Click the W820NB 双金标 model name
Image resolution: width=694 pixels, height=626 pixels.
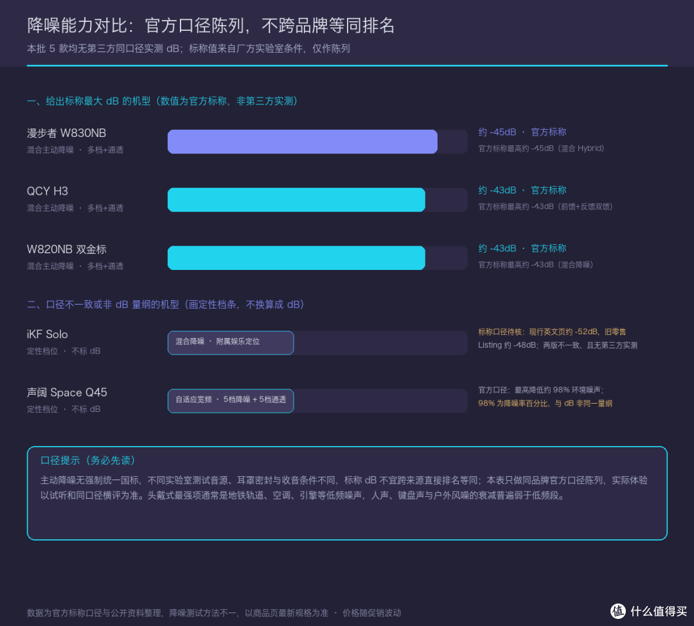[x=66, y=249]
